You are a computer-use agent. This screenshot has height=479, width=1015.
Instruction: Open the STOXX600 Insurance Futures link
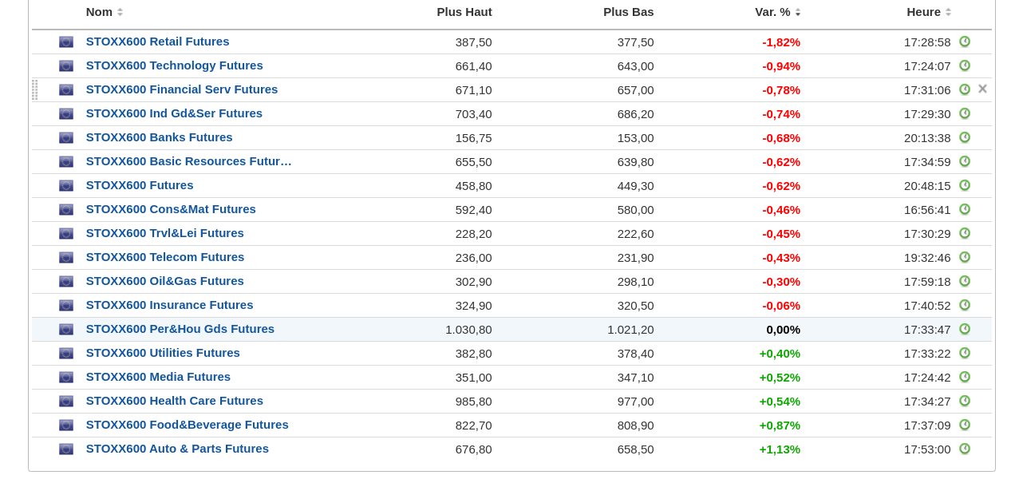point(169,305)
